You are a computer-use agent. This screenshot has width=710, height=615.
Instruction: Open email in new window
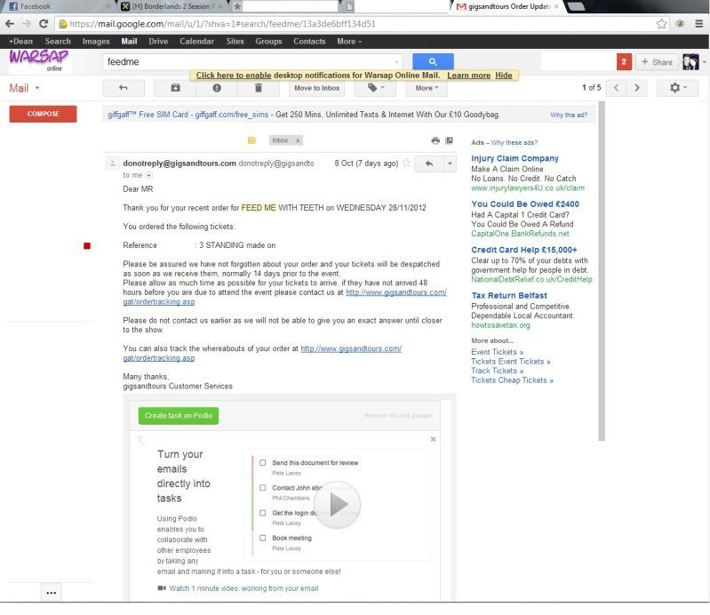[449, 140]
